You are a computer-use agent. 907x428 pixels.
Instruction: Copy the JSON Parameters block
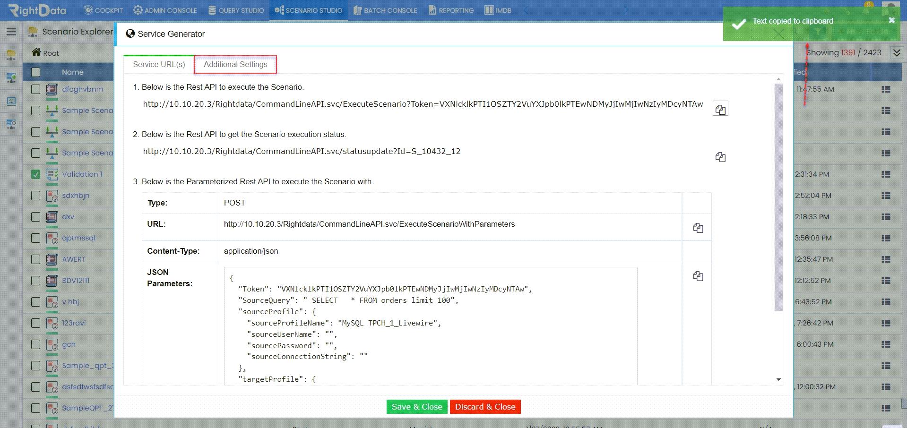click(x=698, y=276)
